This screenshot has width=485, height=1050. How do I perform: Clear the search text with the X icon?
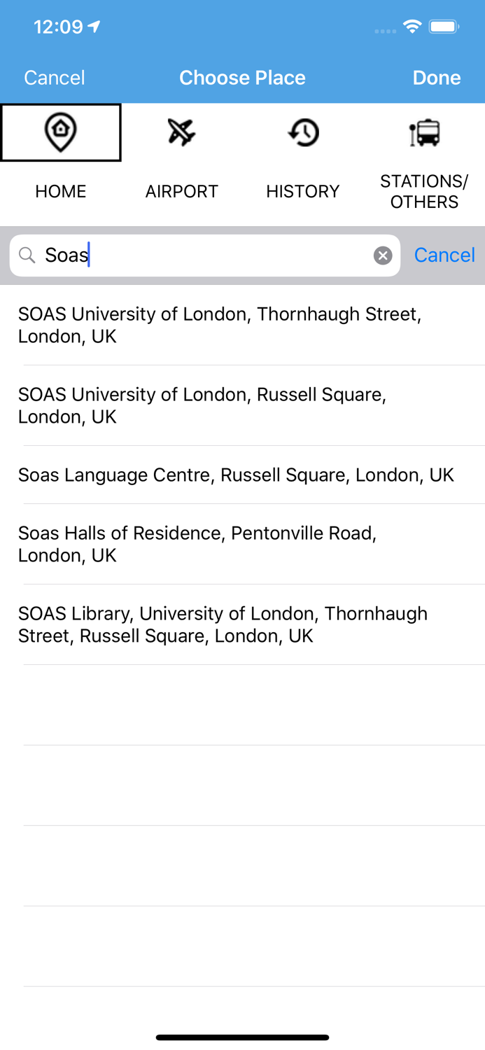click(383, 255)
